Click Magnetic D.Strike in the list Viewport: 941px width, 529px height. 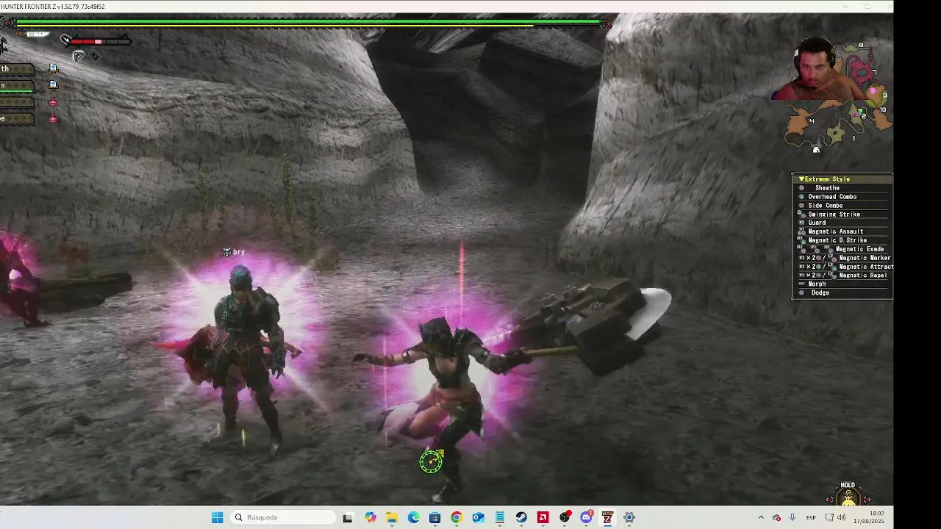click(837, 240)
